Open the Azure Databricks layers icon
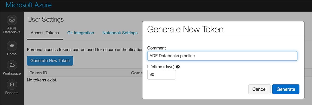 pos(12,20)
